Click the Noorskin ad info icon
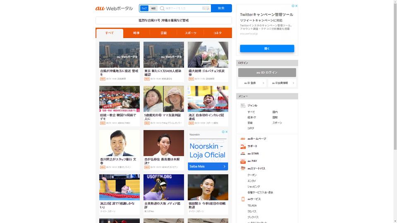The height and width of the screenshot is (223, 397). [x=223, y=132]
